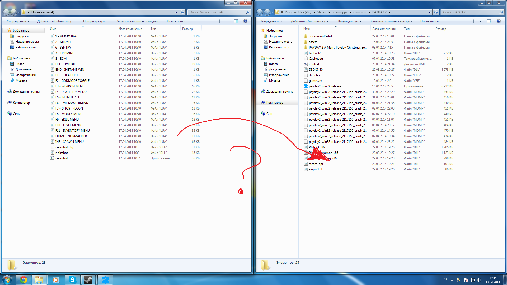The height and width of the screenshot is (285, 507).
Task: Click Back arrow in PAYDAY 2 window
Action: [260, 12]
